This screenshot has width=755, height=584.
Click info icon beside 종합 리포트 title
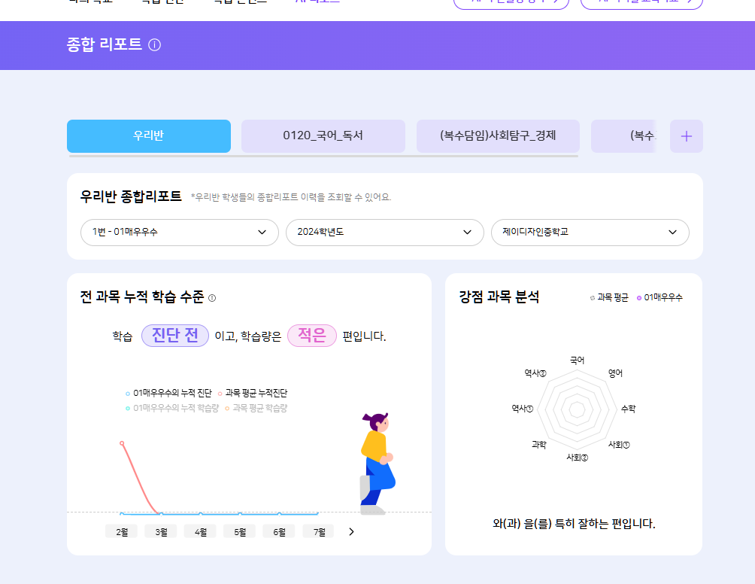pyautogui.click(x=155, y=45)
